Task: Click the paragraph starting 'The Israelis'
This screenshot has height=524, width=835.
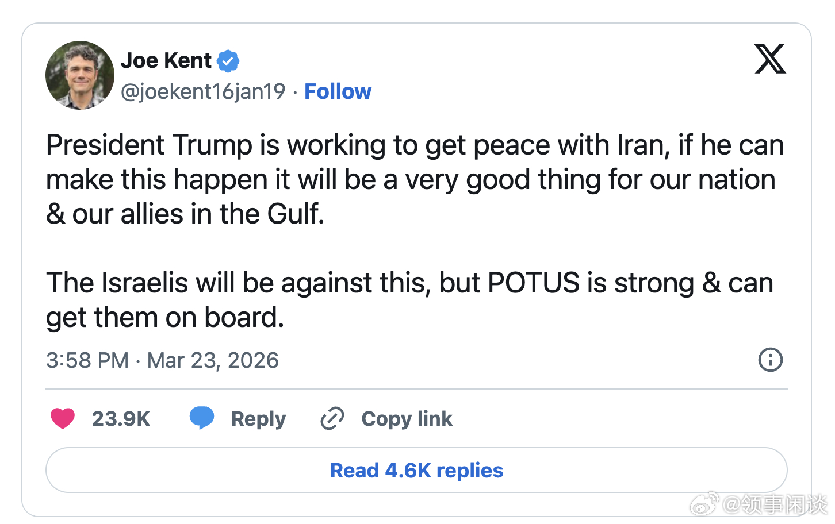Action: pyautogui.click(x=408, y=300)
